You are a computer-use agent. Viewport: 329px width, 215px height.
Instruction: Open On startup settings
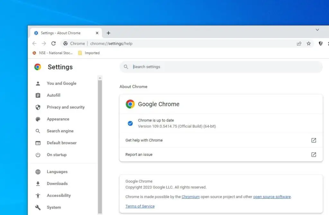pos(57,155)
